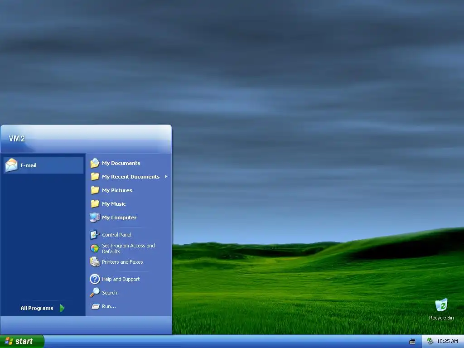Expand All Programs with the green arrow
The image size is (464, 348).
click(x=62, y=308)
